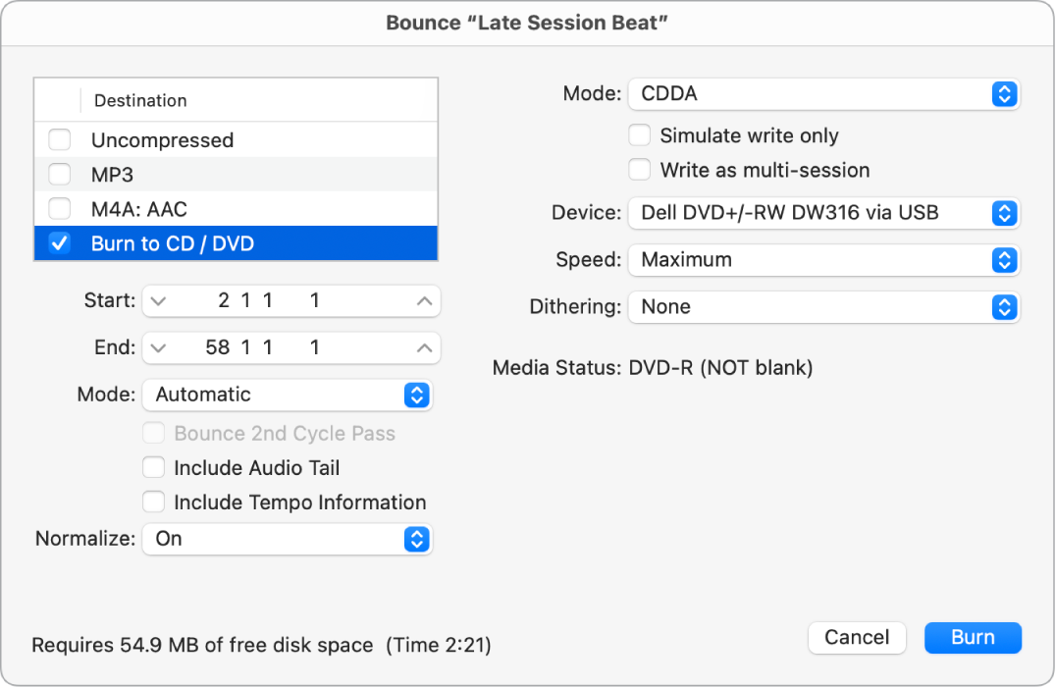The width and height of the screenshot is (1056, 687).
Task: Click the Burn button
Action: tap(973, 637)
